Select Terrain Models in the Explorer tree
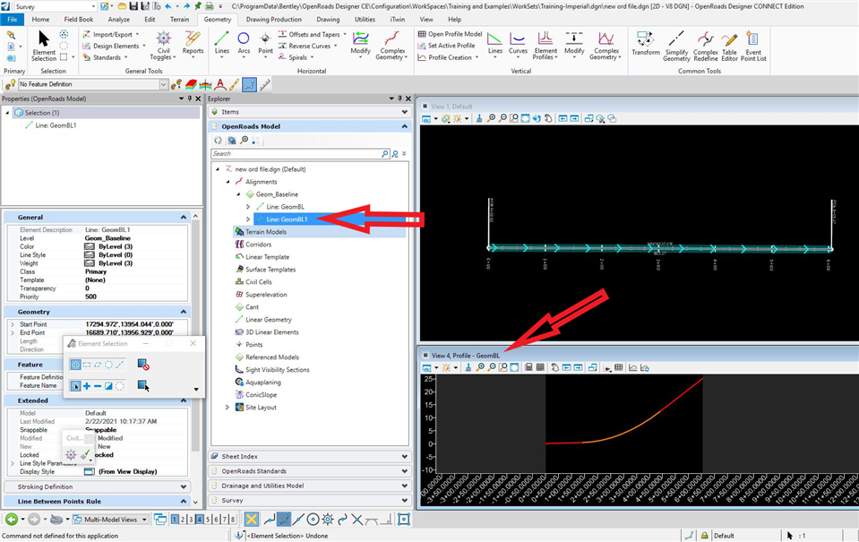The width and height of the screenshot is (859, 542). pos(266,232)
